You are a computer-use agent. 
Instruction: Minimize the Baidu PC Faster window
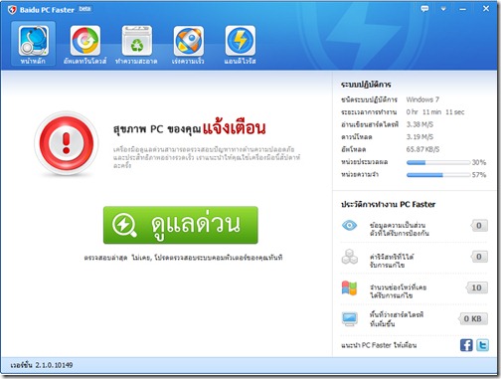(462, 9)
